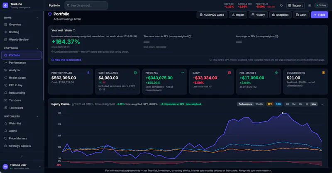Viewport: 332px width, 173px height.
Task: Select the Max chart range
Action: pos(314,104)
